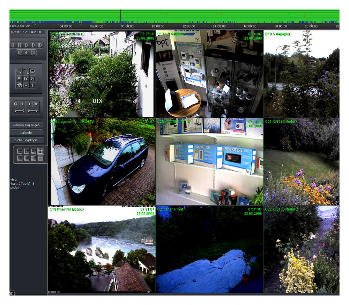Switch to the 2x2 grid layout

[20, 151]
